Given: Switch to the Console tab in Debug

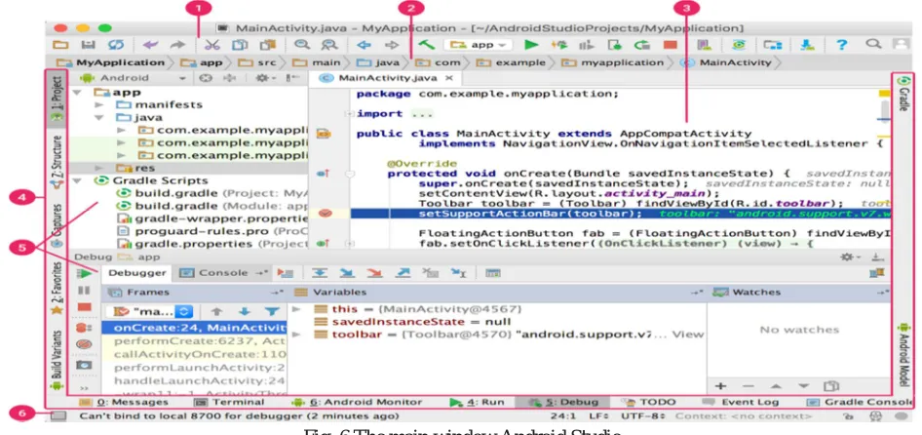Looking at the screenshot, I should [x=221, y=273].
